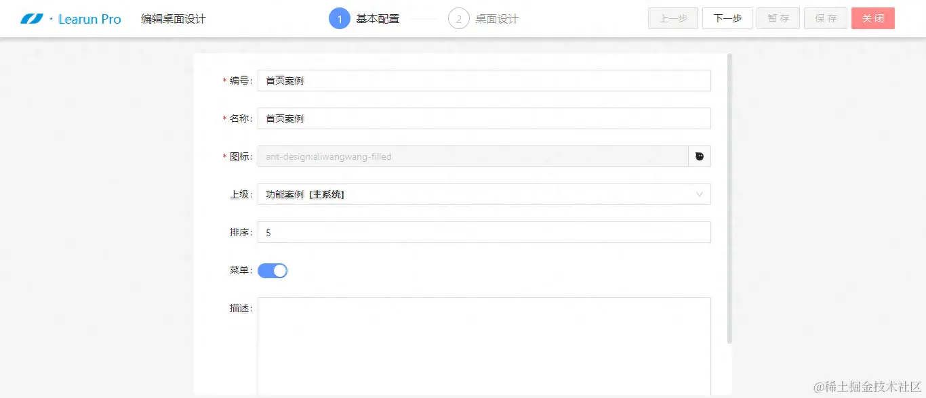Focus the 名称 input field
Image resolution: width=926 pixels, height=398 pixels.
coord(484,118)
